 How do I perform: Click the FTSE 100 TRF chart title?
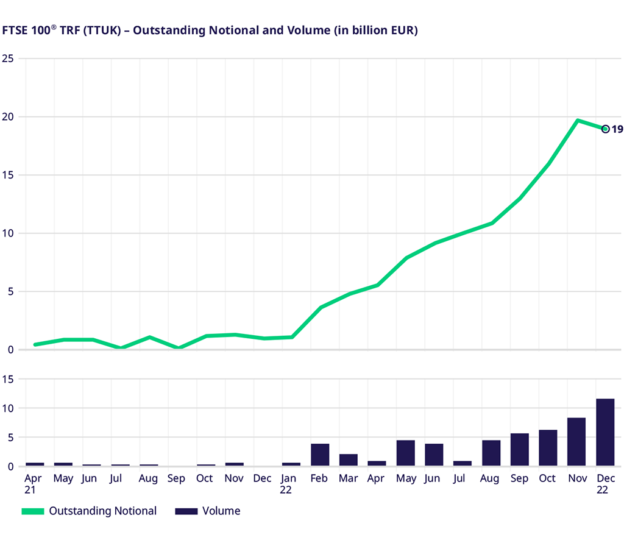coord(210,30)
